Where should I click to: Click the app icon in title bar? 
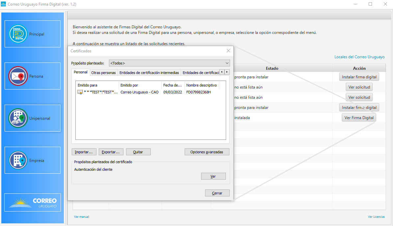4,4
